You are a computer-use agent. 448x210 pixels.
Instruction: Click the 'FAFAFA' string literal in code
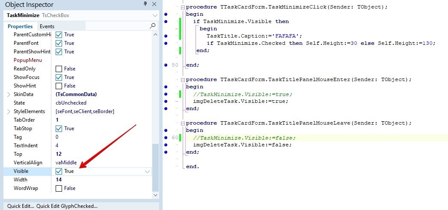coord(285,36)
